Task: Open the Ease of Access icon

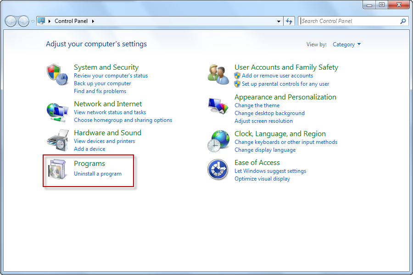Action: click(218, 170)
